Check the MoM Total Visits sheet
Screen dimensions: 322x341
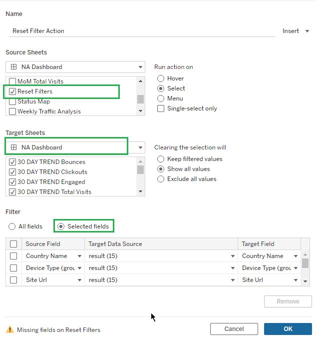tap(13, 81)
